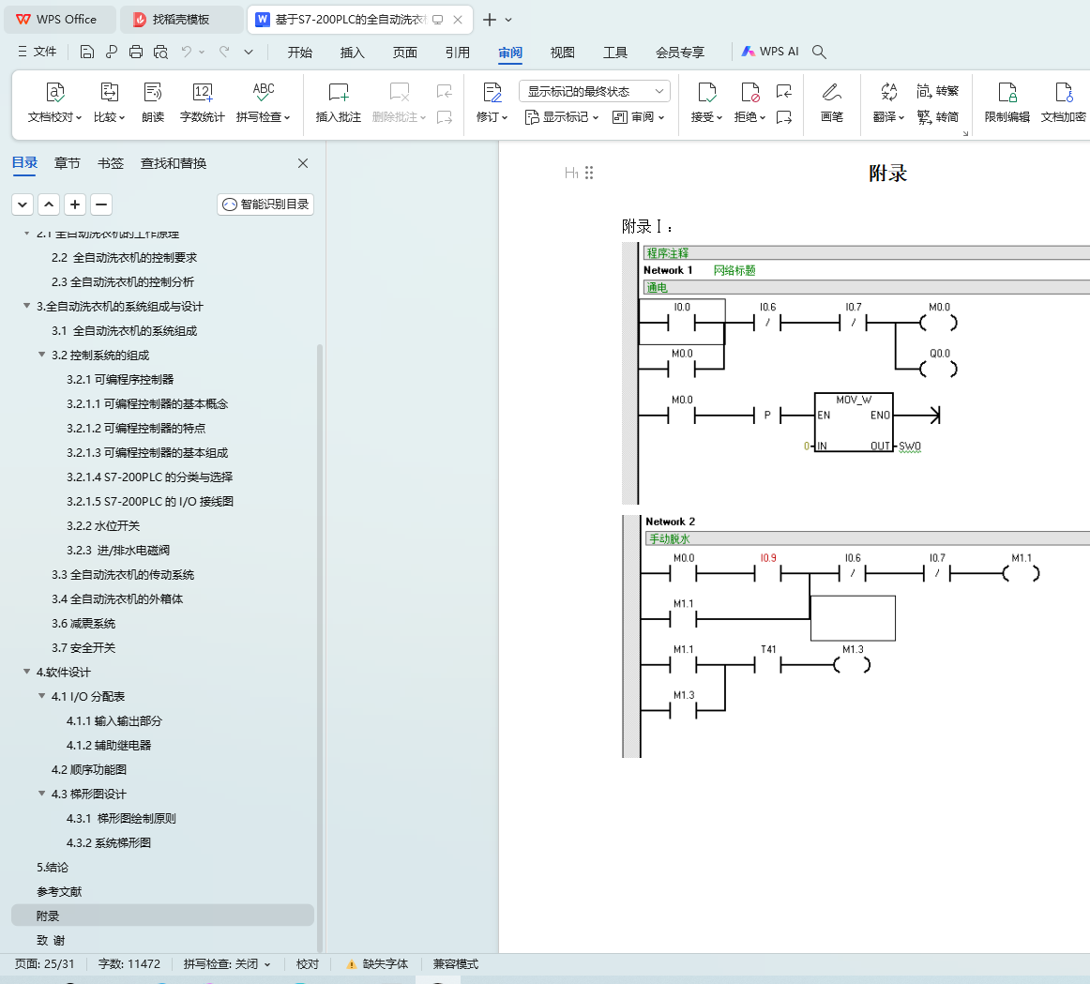
Task: Open 翻译 translate tool
Action: [x=889, y=102]
